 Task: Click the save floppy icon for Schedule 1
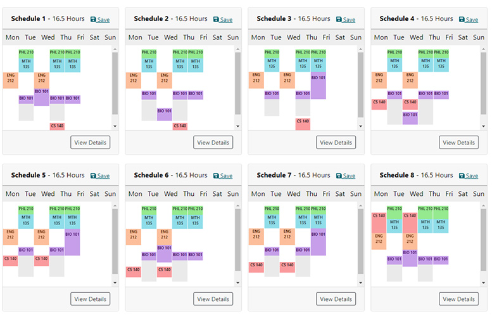coord(94,20)
